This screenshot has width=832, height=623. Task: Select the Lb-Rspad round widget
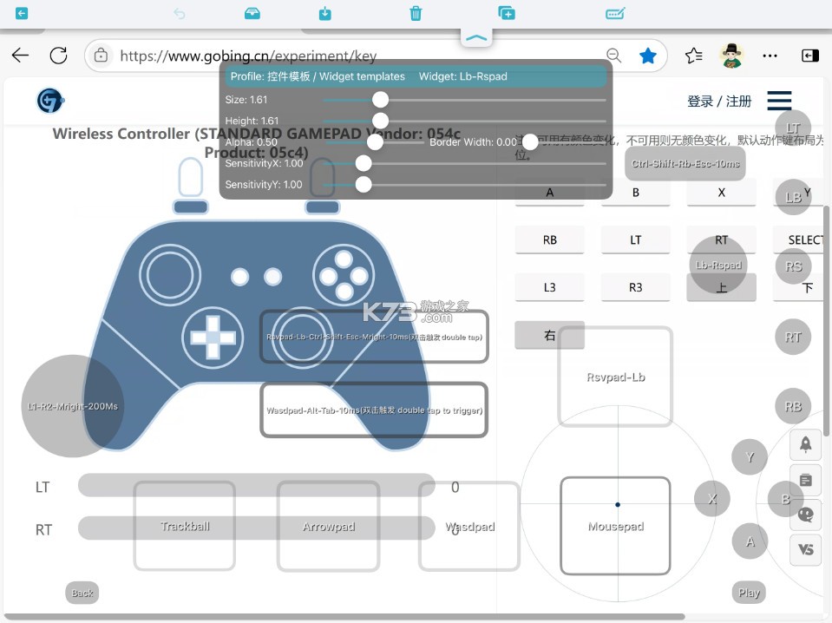click(x=718, y=265)
